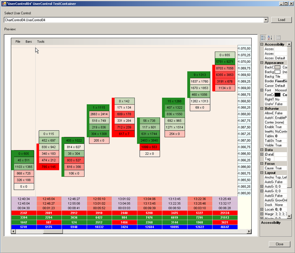Expand the Location property node
The image size is (295, 253).
(262, 209)
